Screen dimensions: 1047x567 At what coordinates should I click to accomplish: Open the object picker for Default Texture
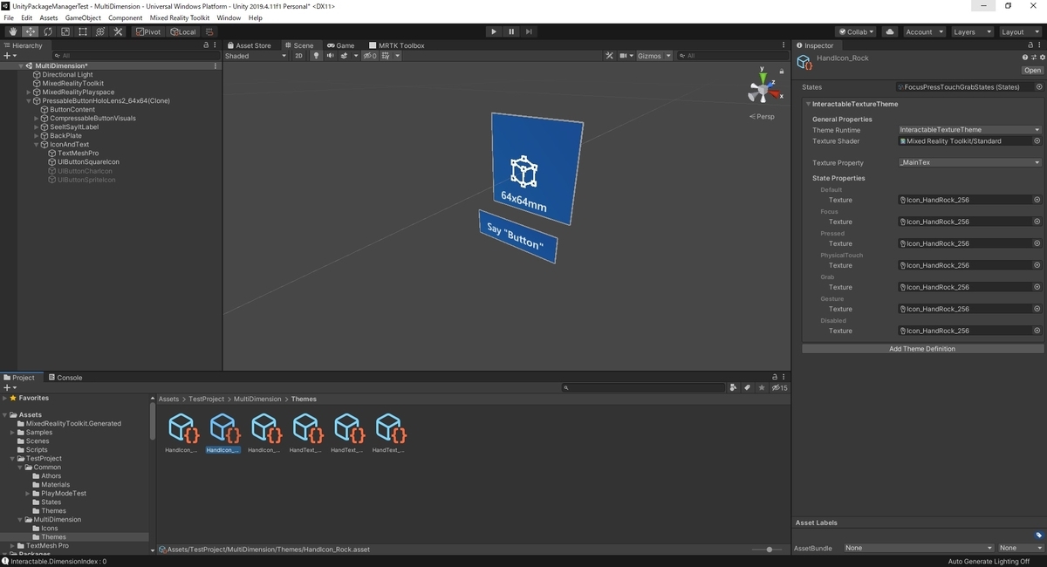coord(1037,200)
